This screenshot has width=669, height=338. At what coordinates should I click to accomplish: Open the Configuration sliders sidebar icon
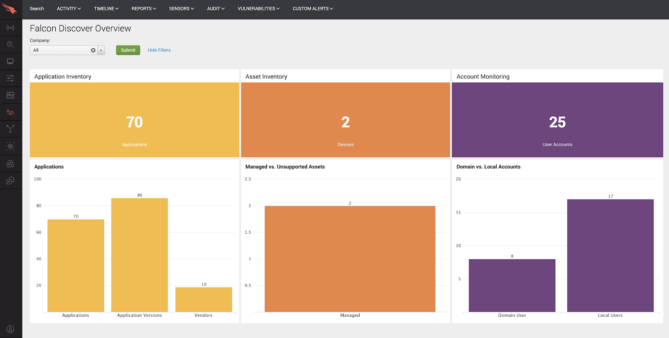[10, 78]
